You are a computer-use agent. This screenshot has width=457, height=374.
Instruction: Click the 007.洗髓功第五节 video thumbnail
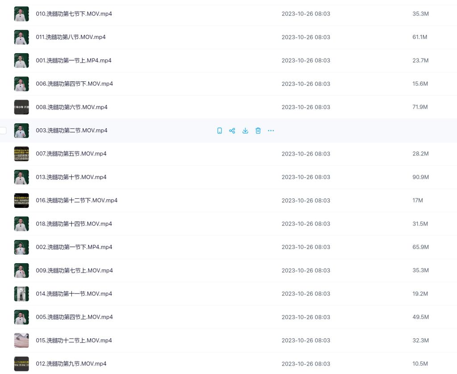pos(21,154)
